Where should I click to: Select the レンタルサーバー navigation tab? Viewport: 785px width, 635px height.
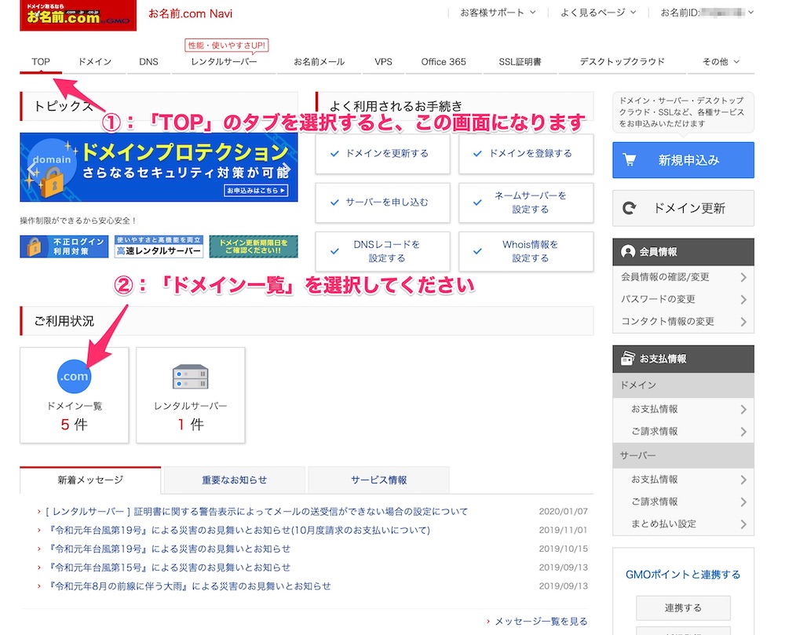(224, 61)
